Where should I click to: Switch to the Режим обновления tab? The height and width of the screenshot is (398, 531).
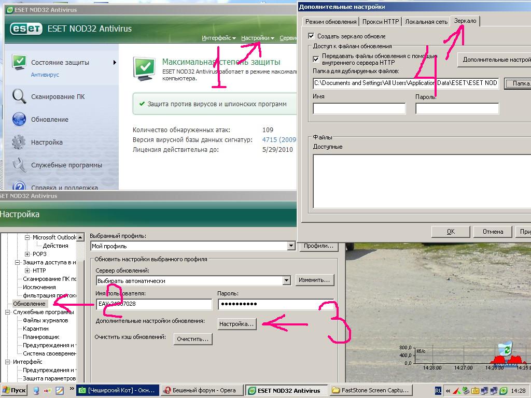tap(330, 22)
